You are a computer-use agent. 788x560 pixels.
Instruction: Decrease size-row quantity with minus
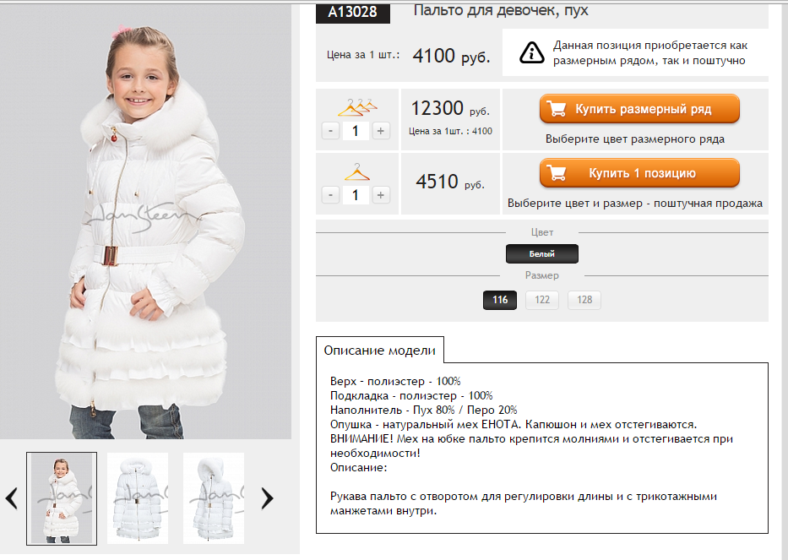click(331, 131)
